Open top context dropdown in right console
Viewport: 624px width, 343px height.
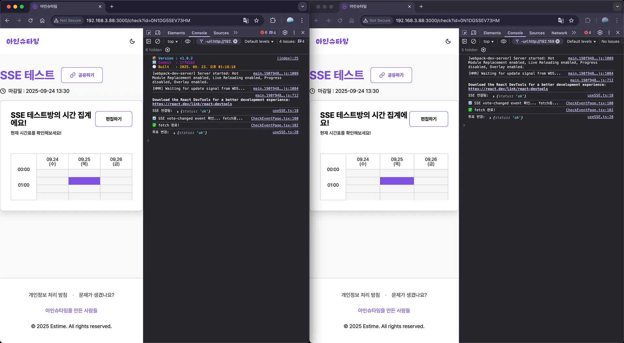point(488,41)
